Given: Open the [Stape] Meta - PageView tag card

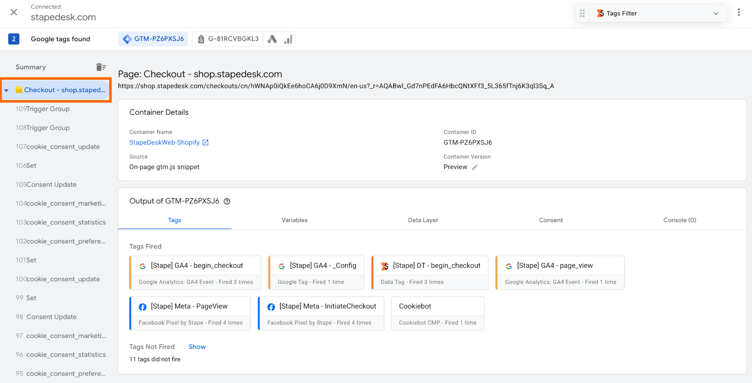Looking at the screenshot, I should (190, 313).
